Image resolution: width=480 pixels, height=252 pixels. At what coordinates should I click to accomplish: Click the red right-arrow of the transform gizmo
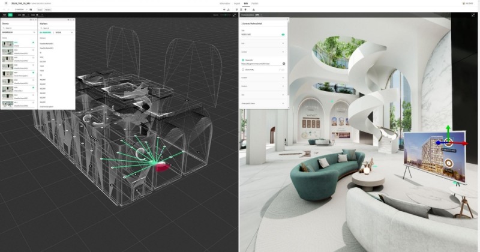(x=464, y=143)
